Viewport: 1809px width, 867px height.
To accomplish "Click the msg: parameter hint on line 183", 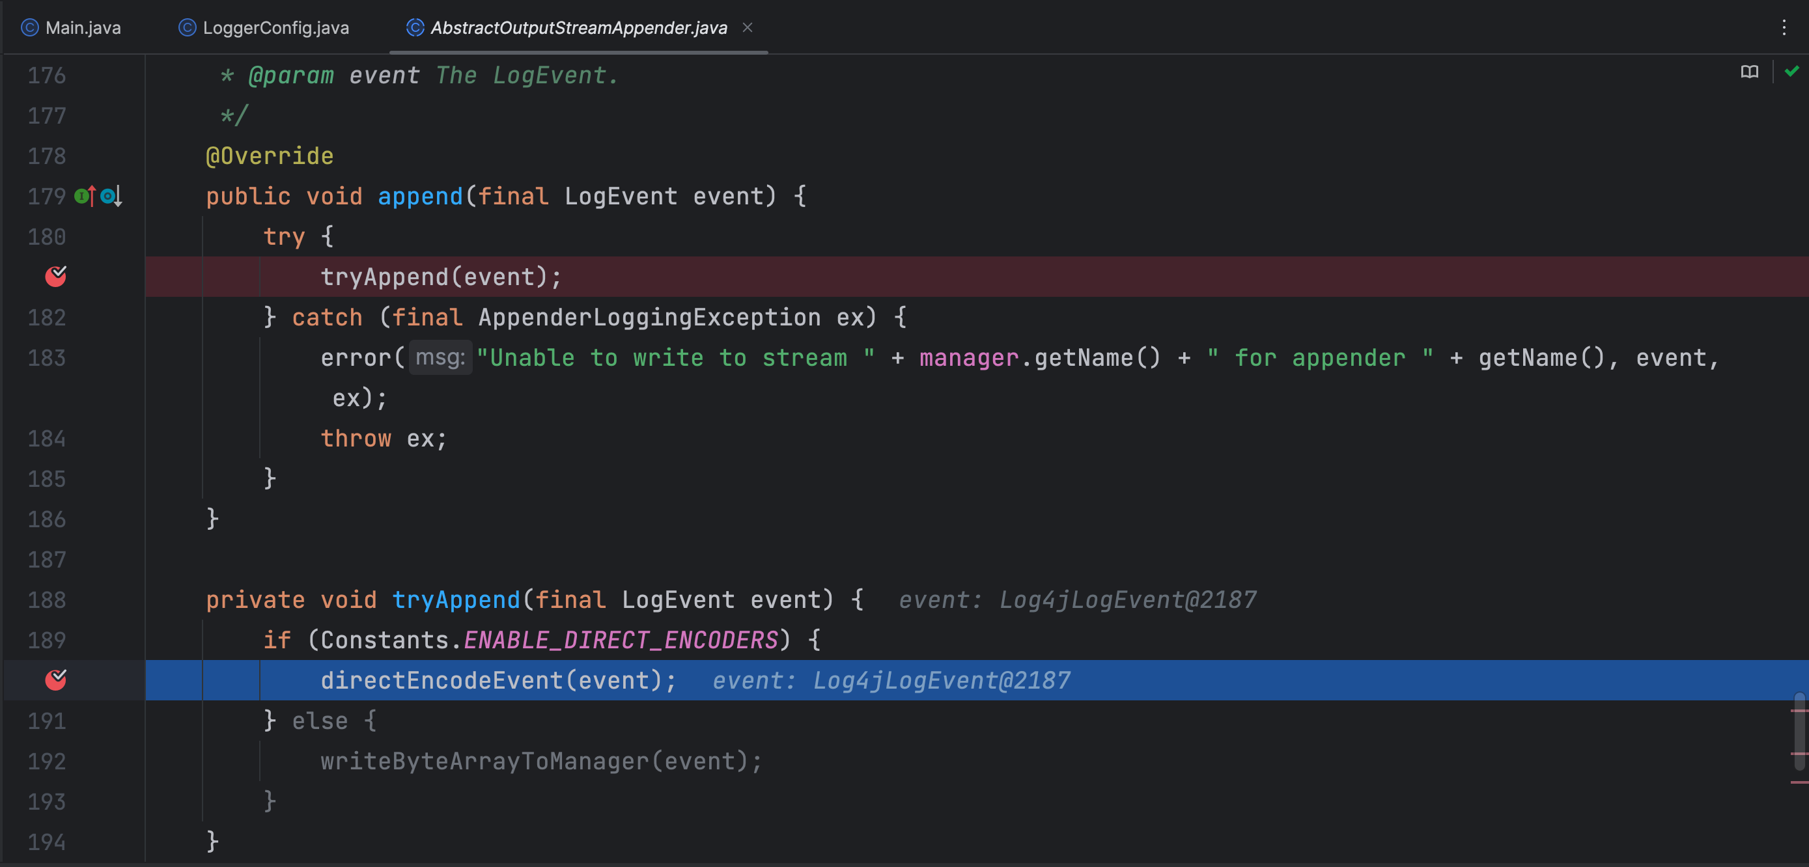I will 440,357.
